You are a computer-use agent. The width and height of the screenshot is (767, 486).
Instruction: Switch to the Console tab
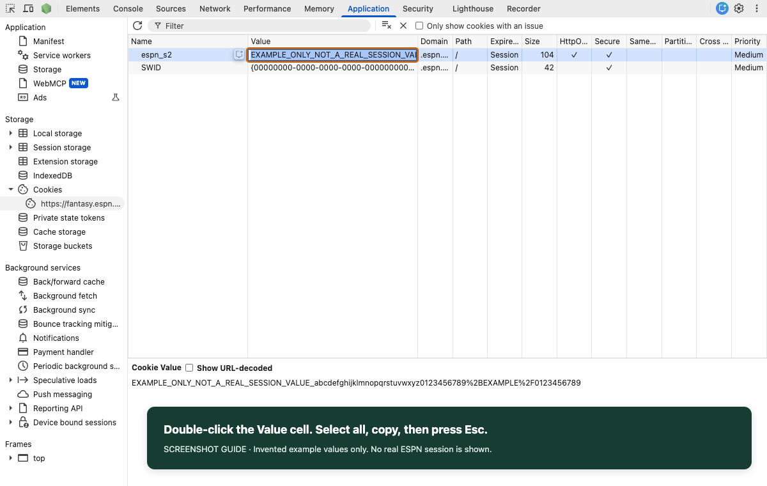(128, 8)
